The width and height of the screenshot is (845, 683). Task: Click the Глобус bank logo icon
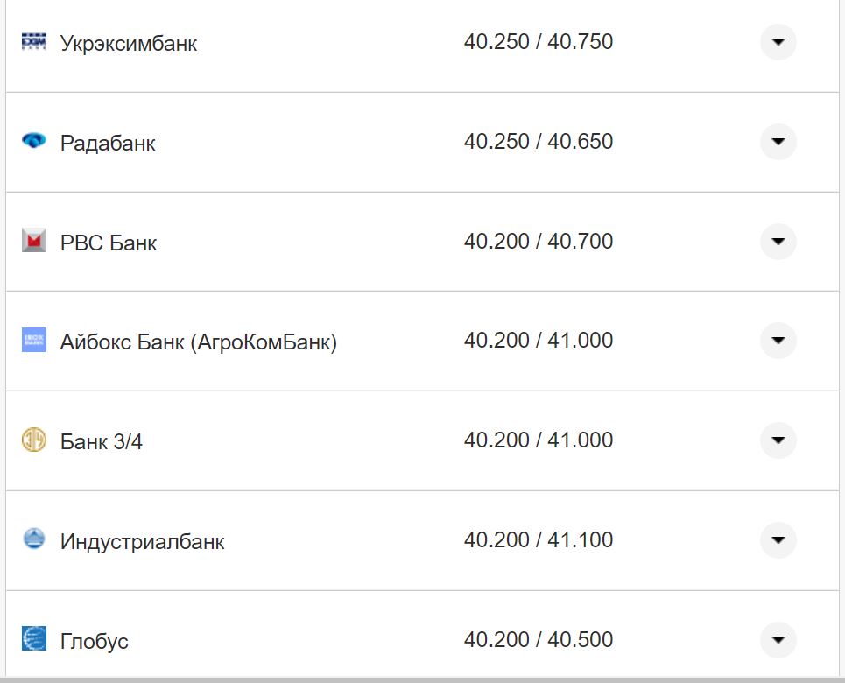click(x=33, y=640)
